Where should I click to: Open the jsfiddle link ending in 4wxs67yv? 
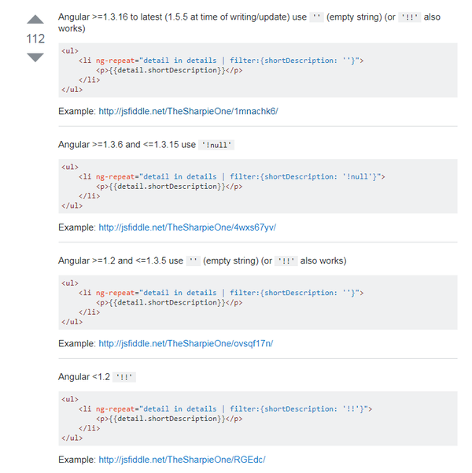tap(187, 227)
